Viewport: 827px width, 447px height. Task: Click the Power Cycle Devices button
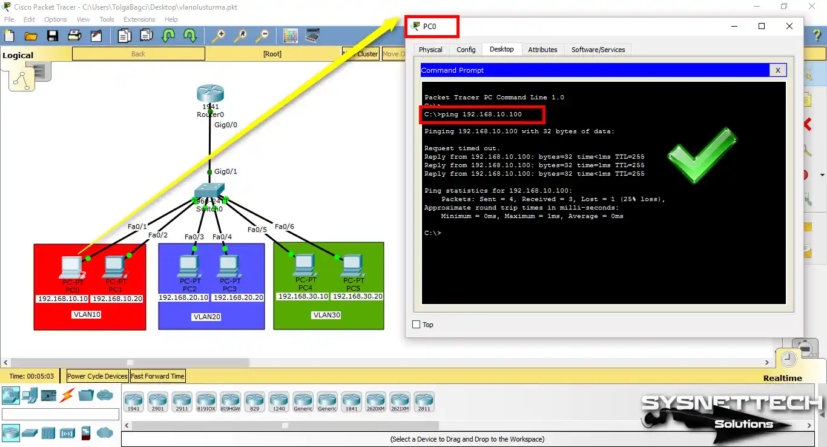pyautogui.click(x=96, y=376)
